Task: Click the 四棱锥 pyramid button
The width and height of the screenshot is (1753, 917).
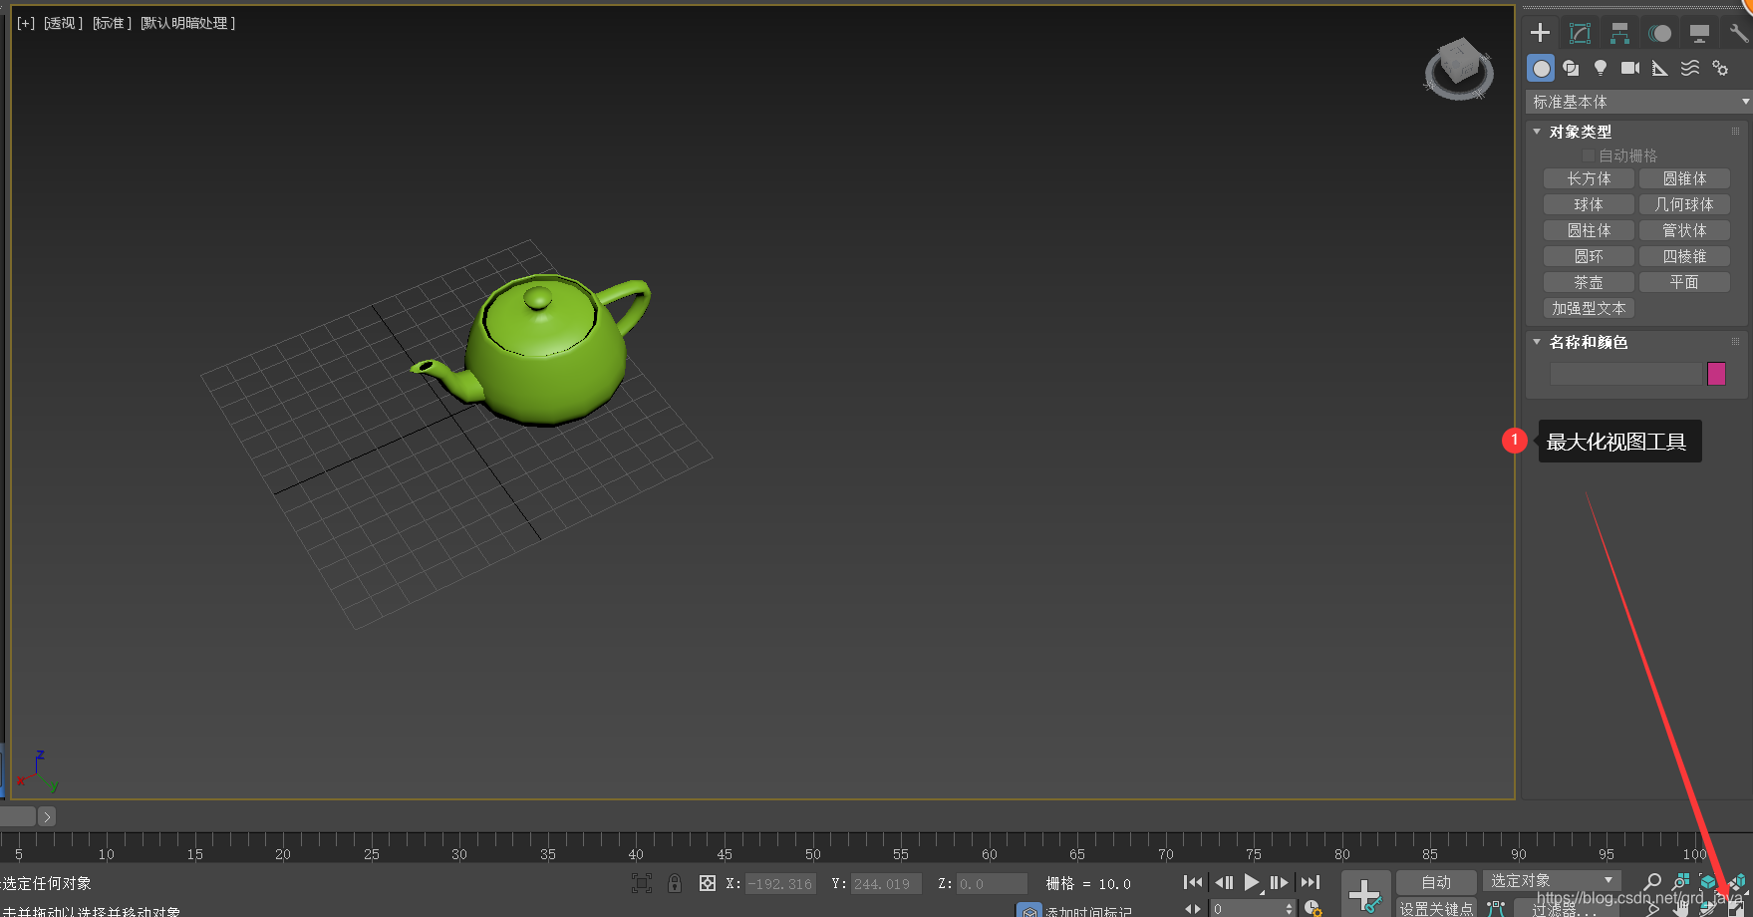Action: (x=1684, y=256)
